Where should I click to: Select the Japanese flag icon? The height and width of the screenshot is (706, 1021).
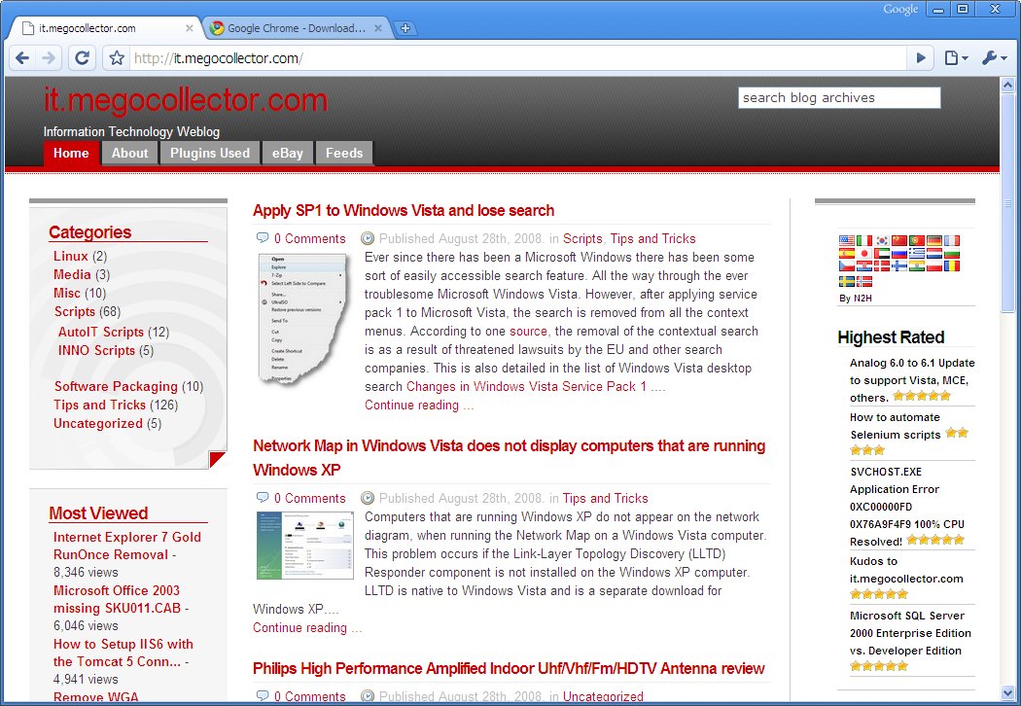click(x=864, y=254)
